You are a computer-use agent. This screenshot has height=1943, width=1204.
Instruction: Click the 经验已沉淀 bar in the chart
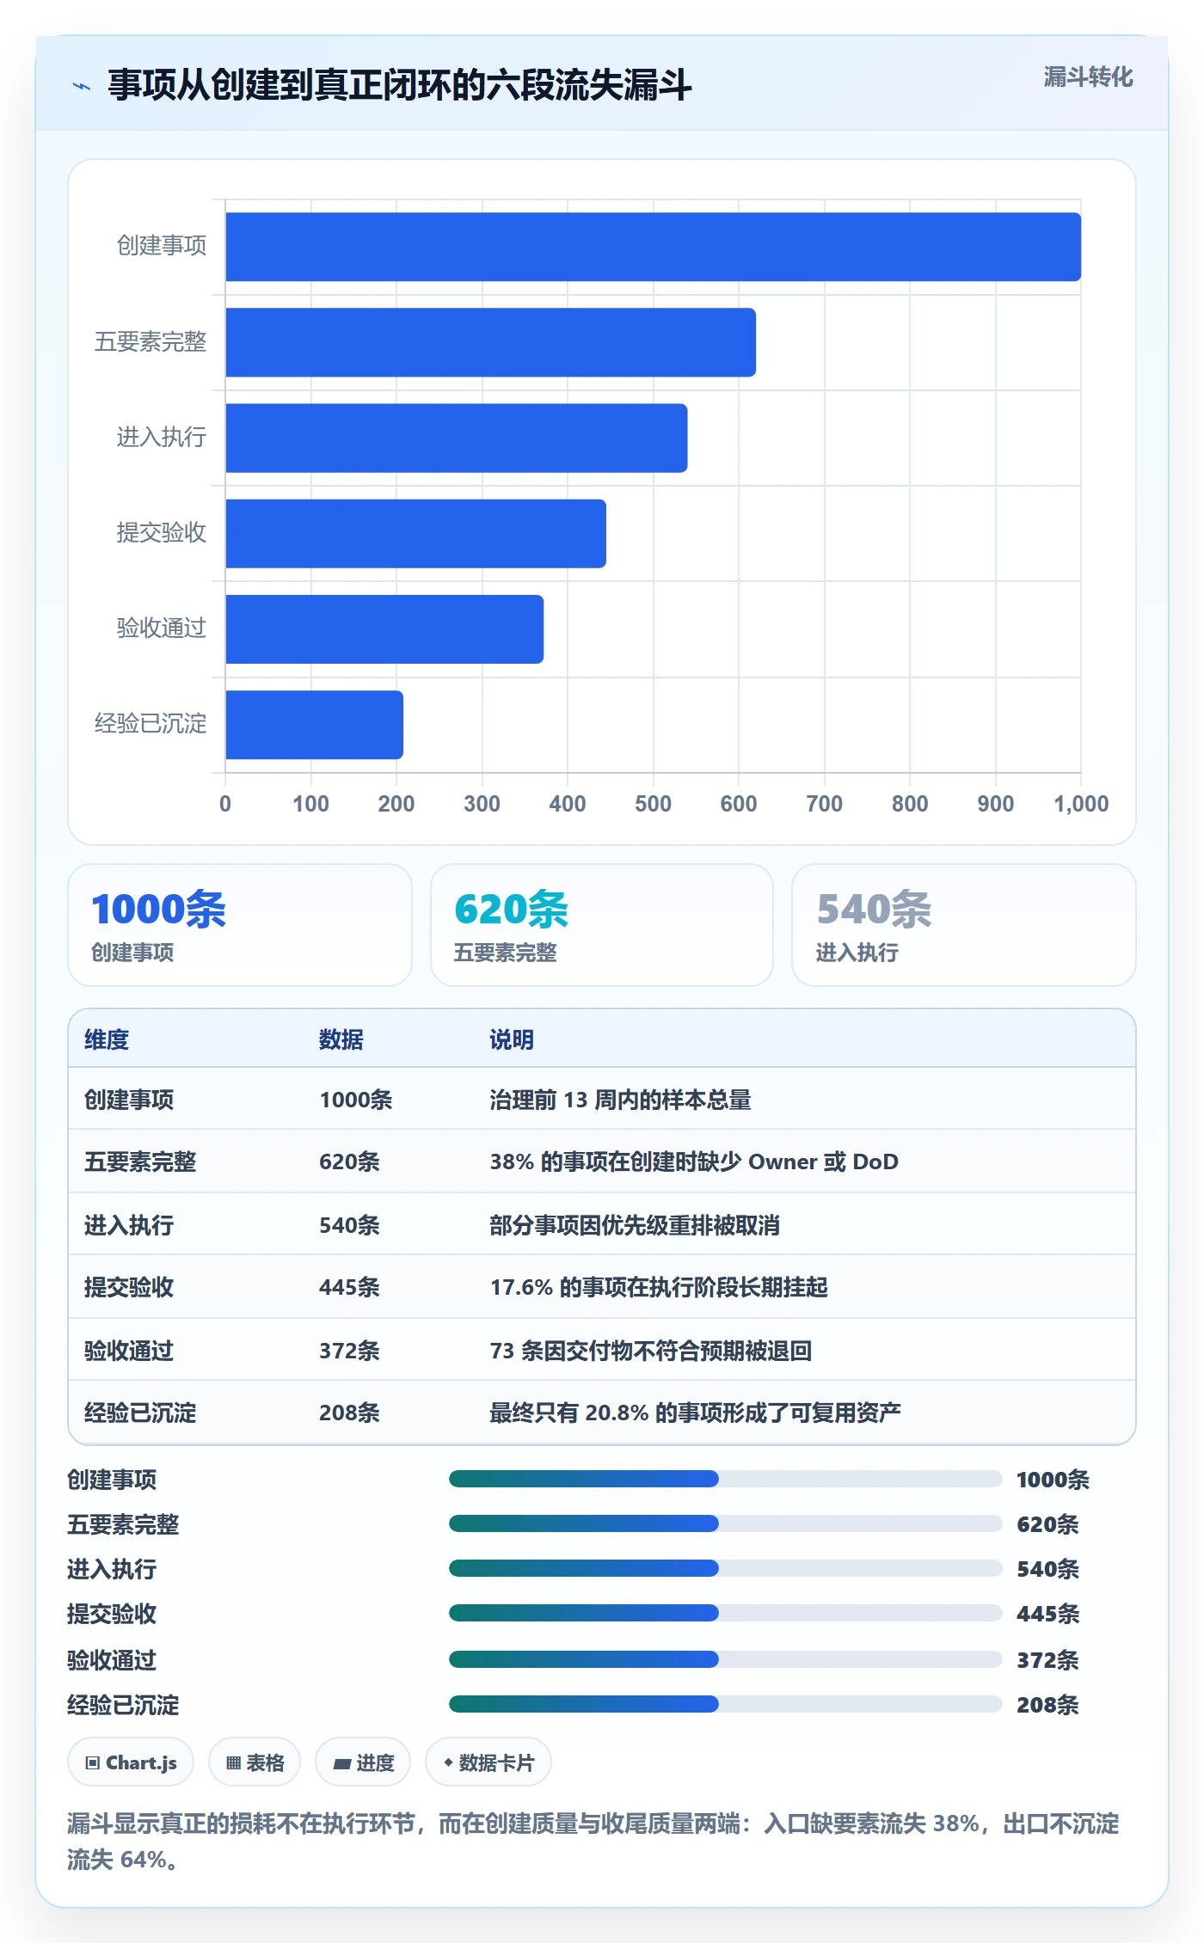pos(314,725)
